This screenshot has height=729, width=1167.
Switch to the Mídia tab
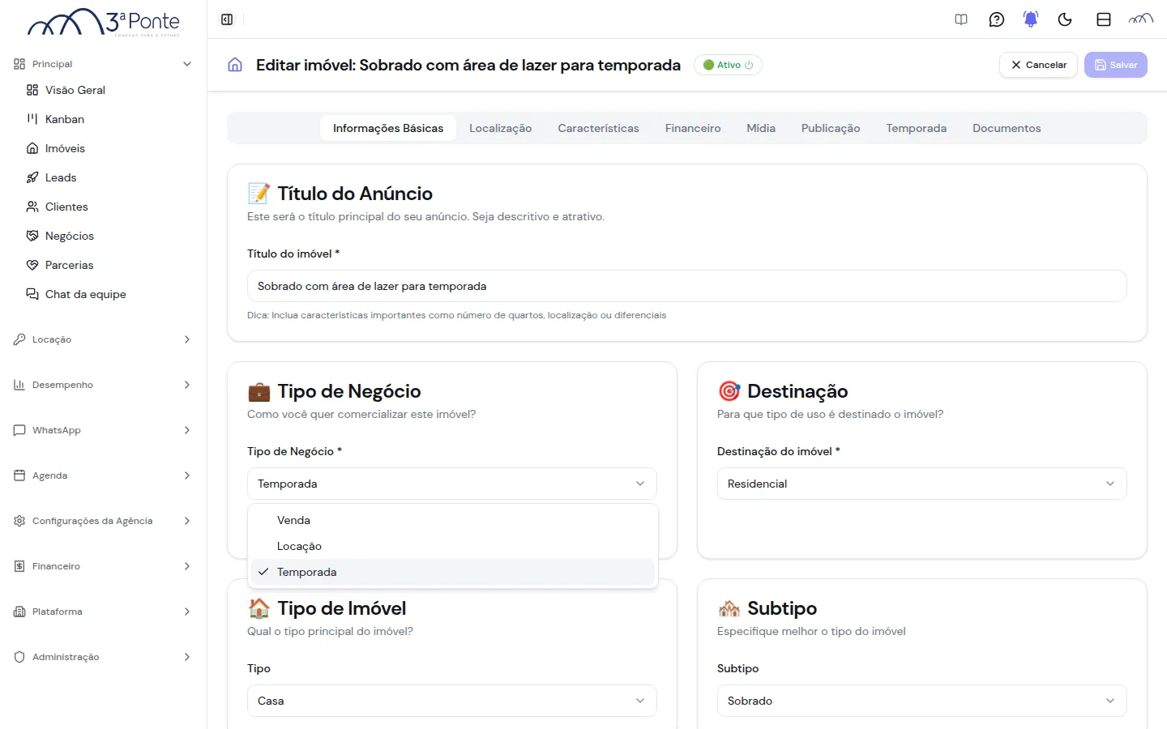(761, 128)
